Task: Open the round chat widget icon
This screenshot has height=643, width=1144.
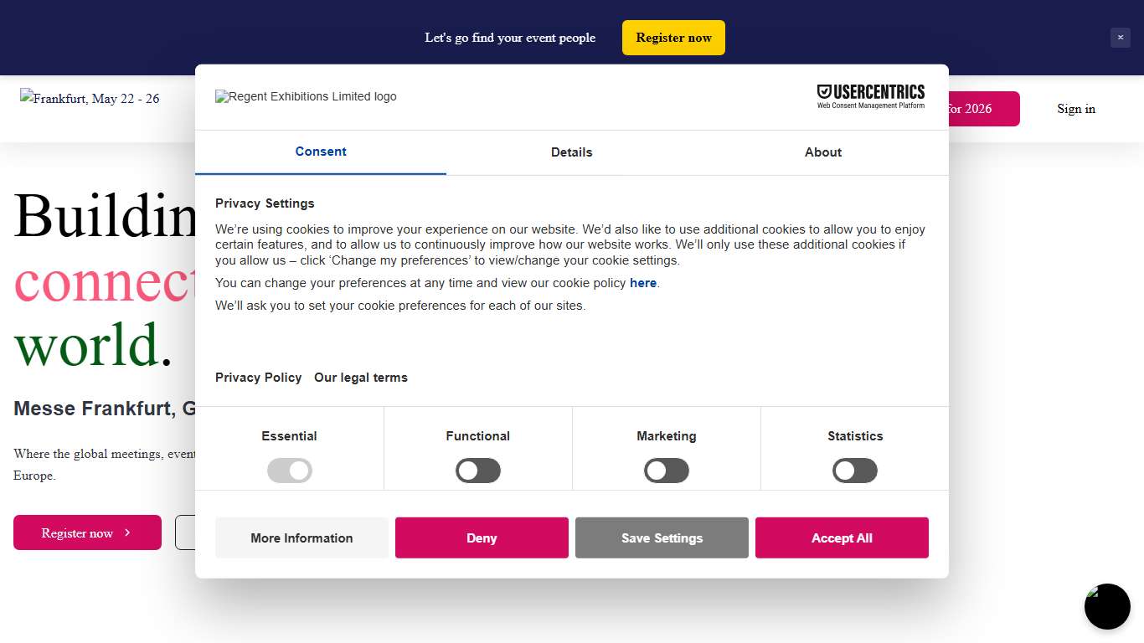Action: [1107, 606]
